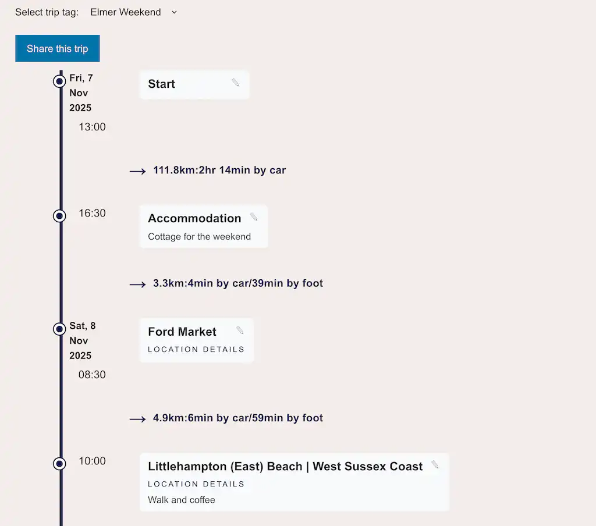Click the Share this trip button

pos(57,48)
